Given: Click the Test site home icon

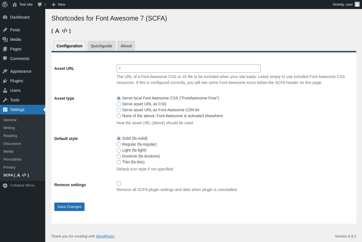Looking at the screenshot, I should (x=15, y=5).
